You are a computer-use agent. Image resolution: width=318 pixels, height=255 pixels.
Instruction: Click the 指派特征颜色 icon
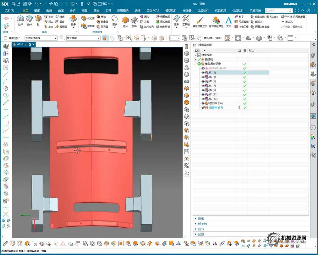click(x=216, y=20)
